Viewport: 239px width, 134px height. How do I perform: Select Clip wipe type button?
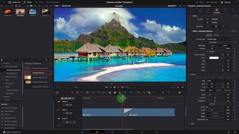(212, 45)
